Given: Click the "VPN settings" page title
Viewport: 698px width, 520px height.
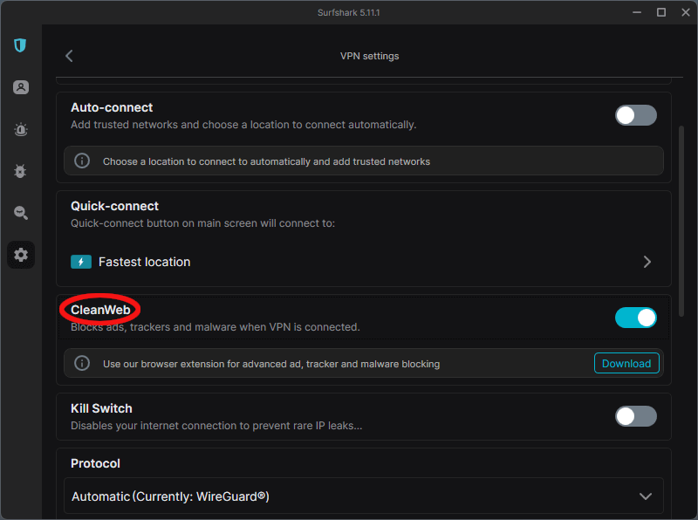Looking at the screenshot, I should click(x=369, y=56).
